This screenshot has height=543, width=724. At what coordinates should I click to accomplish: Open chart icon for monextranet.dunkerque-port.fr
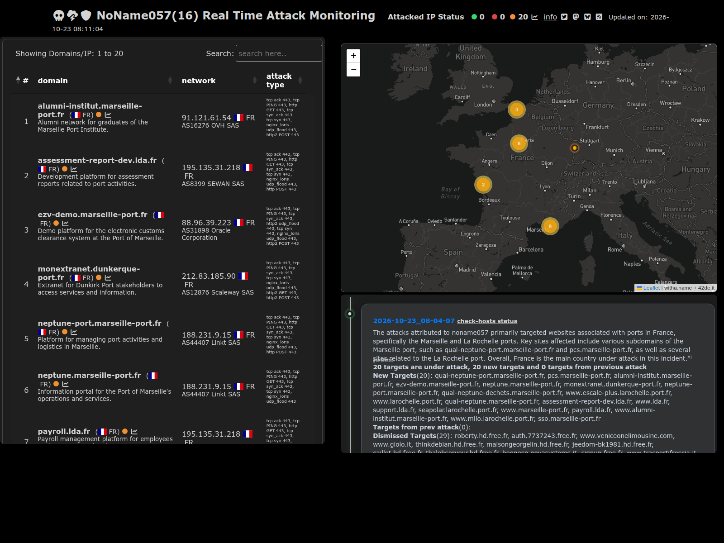(x=108, y=278)
